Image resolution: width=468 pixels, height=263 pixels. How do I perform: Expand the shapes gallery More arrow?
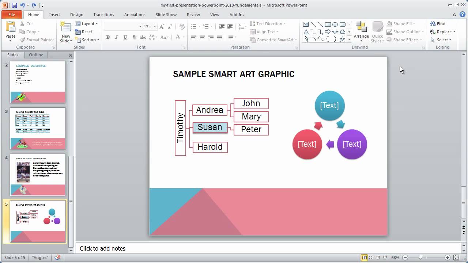pos(350,39)
